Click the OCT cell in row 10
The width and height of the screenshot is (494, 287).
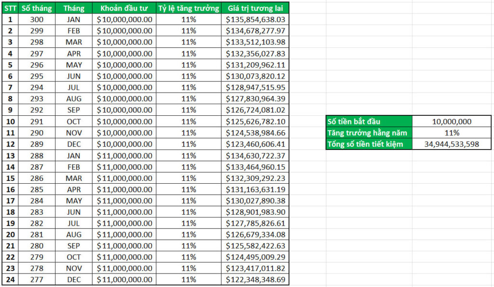coord(74,122)
